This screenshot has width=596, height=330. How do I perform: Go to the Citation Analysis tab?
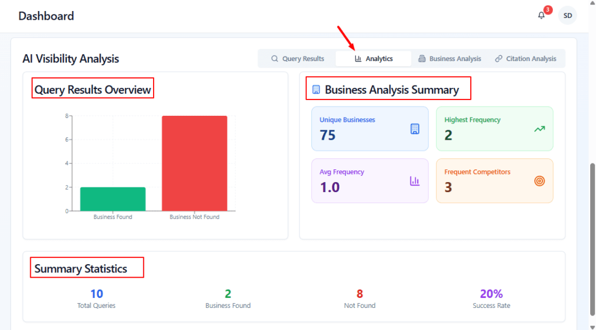tap(526, 59)
